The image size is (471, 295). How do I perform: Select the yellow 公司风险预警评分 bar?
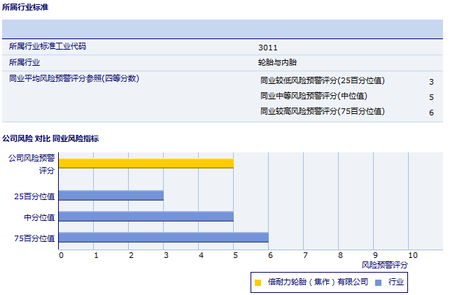tap(146, 164)
